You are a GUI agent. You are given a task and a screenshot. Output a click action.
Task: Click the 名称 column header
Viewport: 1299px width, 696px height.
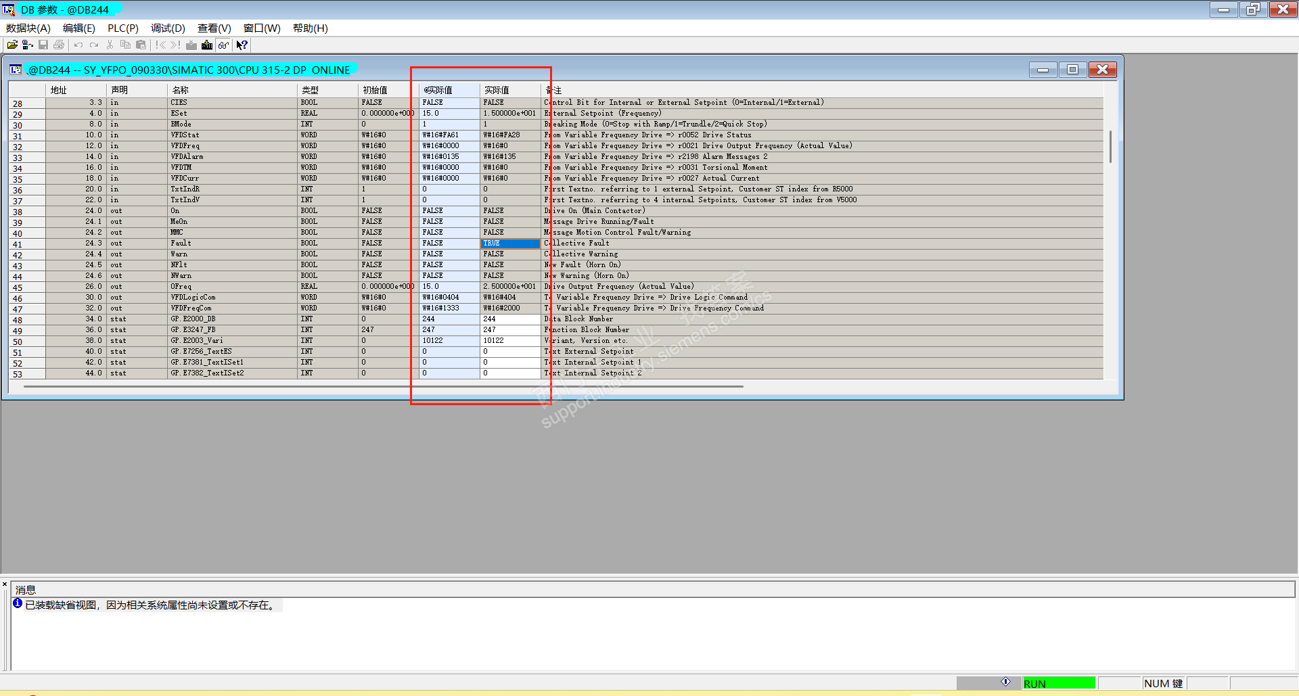[232, 90]
